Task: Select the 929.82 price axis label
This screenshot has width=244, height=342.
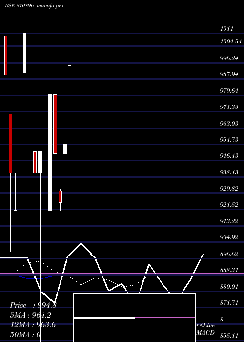Action: pyautogui.click(x=229, y=189)
